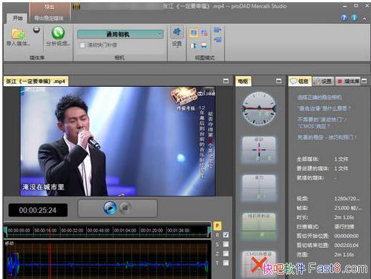
Task: Select the 信息 info tab
Action: (x=300, y=81)
